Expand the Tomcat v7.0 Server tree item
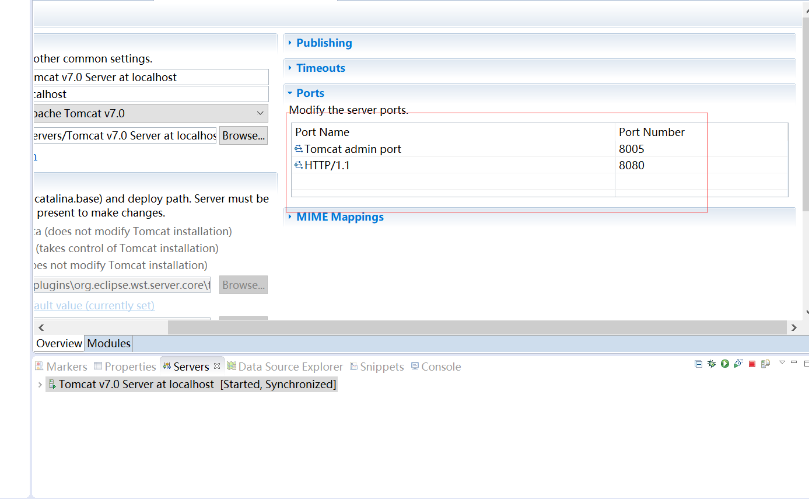The image size is (809, 499). (40, 384)
